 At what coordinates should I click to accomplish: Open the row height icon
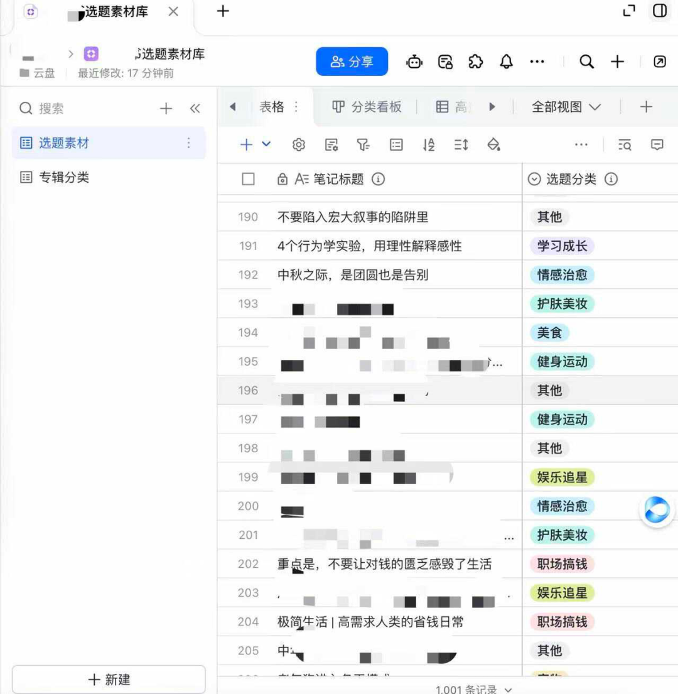point(461,144)
